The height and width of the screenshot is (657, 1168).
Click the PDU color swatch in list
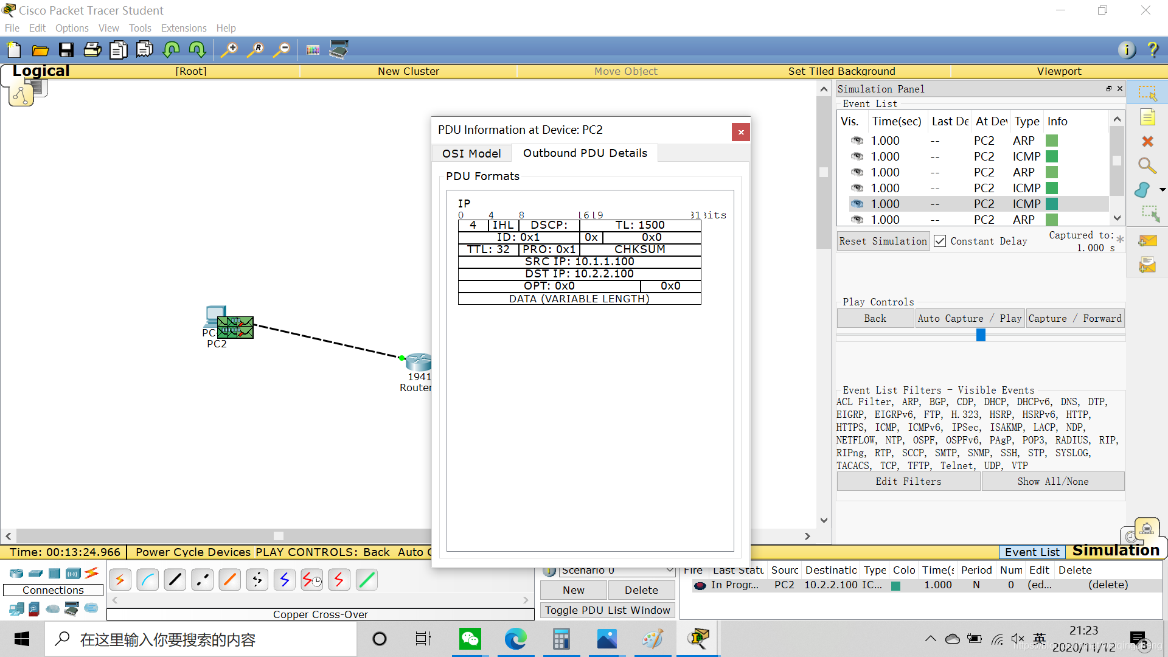(895, 586)
